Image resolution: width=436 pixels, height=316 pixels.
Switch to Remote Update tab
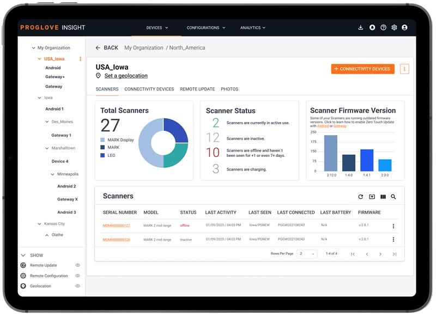tap(197, 89)
